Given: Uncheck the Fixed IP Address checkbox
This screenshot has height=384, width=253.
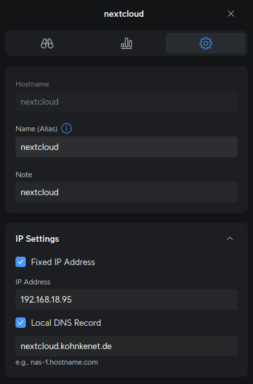Looking at the screenshot, I should tap(21, 262).
